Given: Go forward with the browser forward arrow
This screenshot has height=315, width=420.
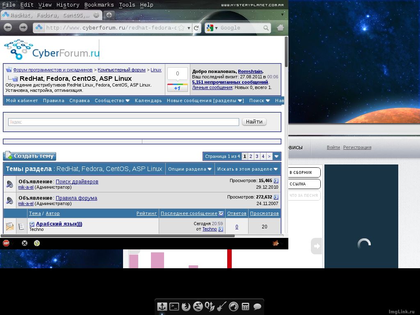Looking at the screenshot, I should [x=23, y=27].
